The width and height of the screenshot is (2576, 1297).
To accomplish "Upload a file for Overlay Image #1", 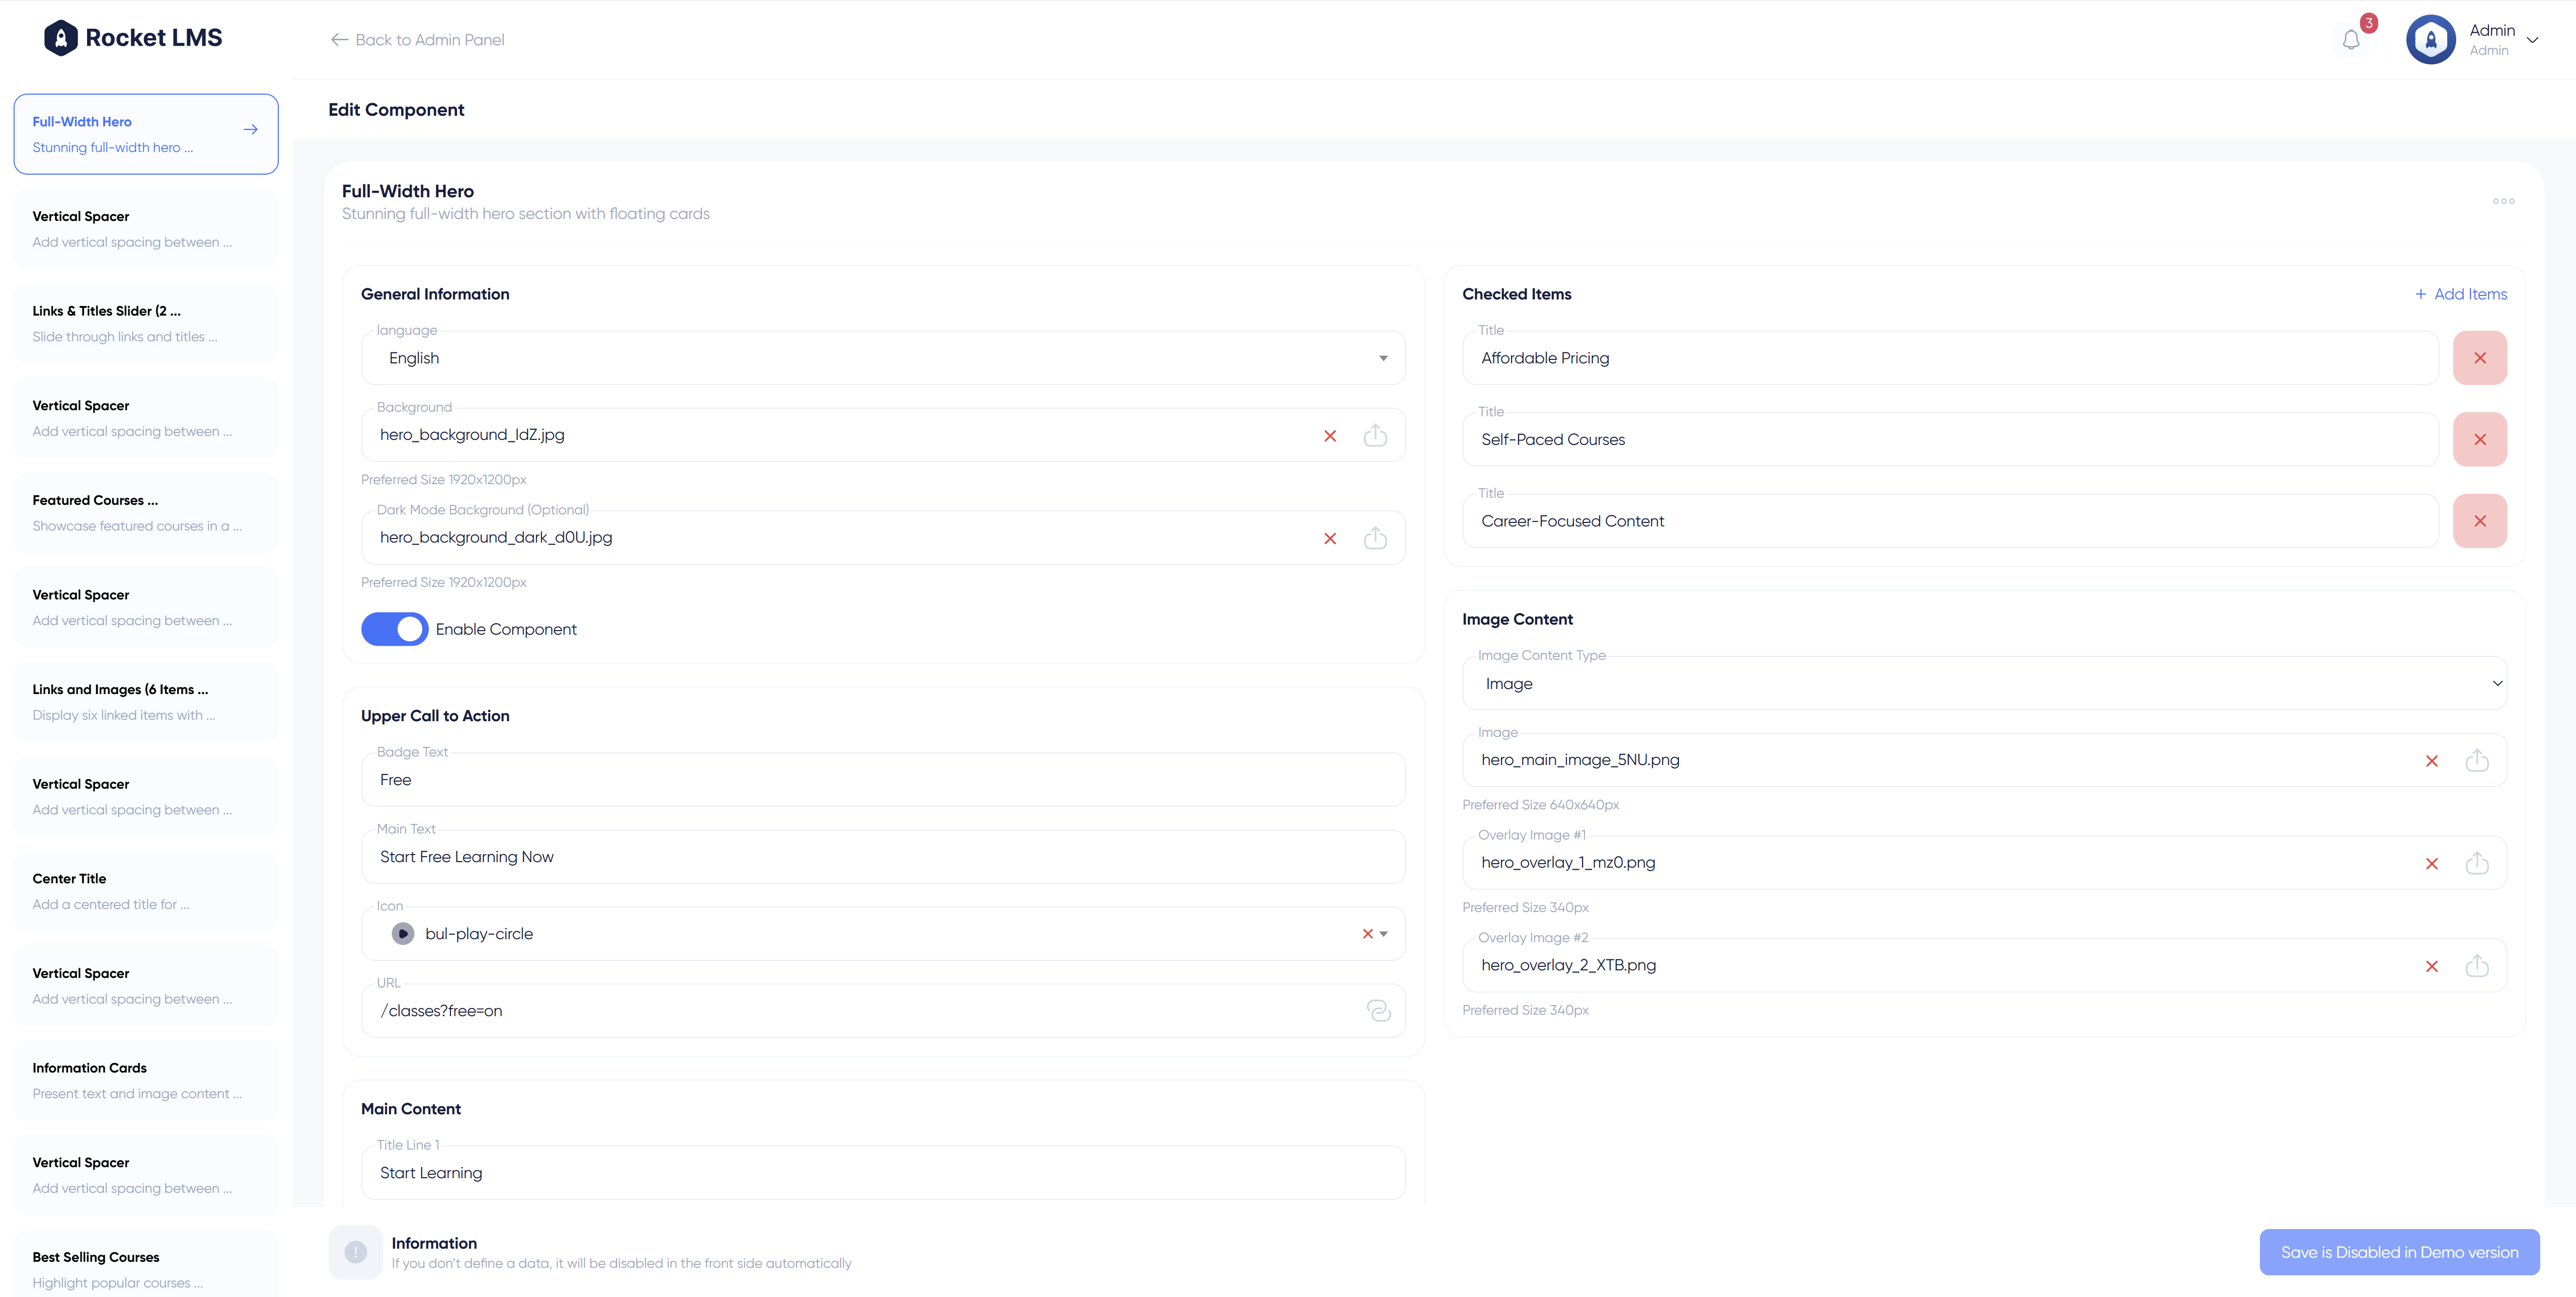I will click(2476, 863).
